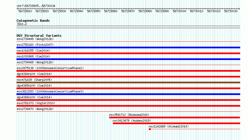Click ruler position 56729940
This screenshot has height=140, width=248.
[77, 11]
